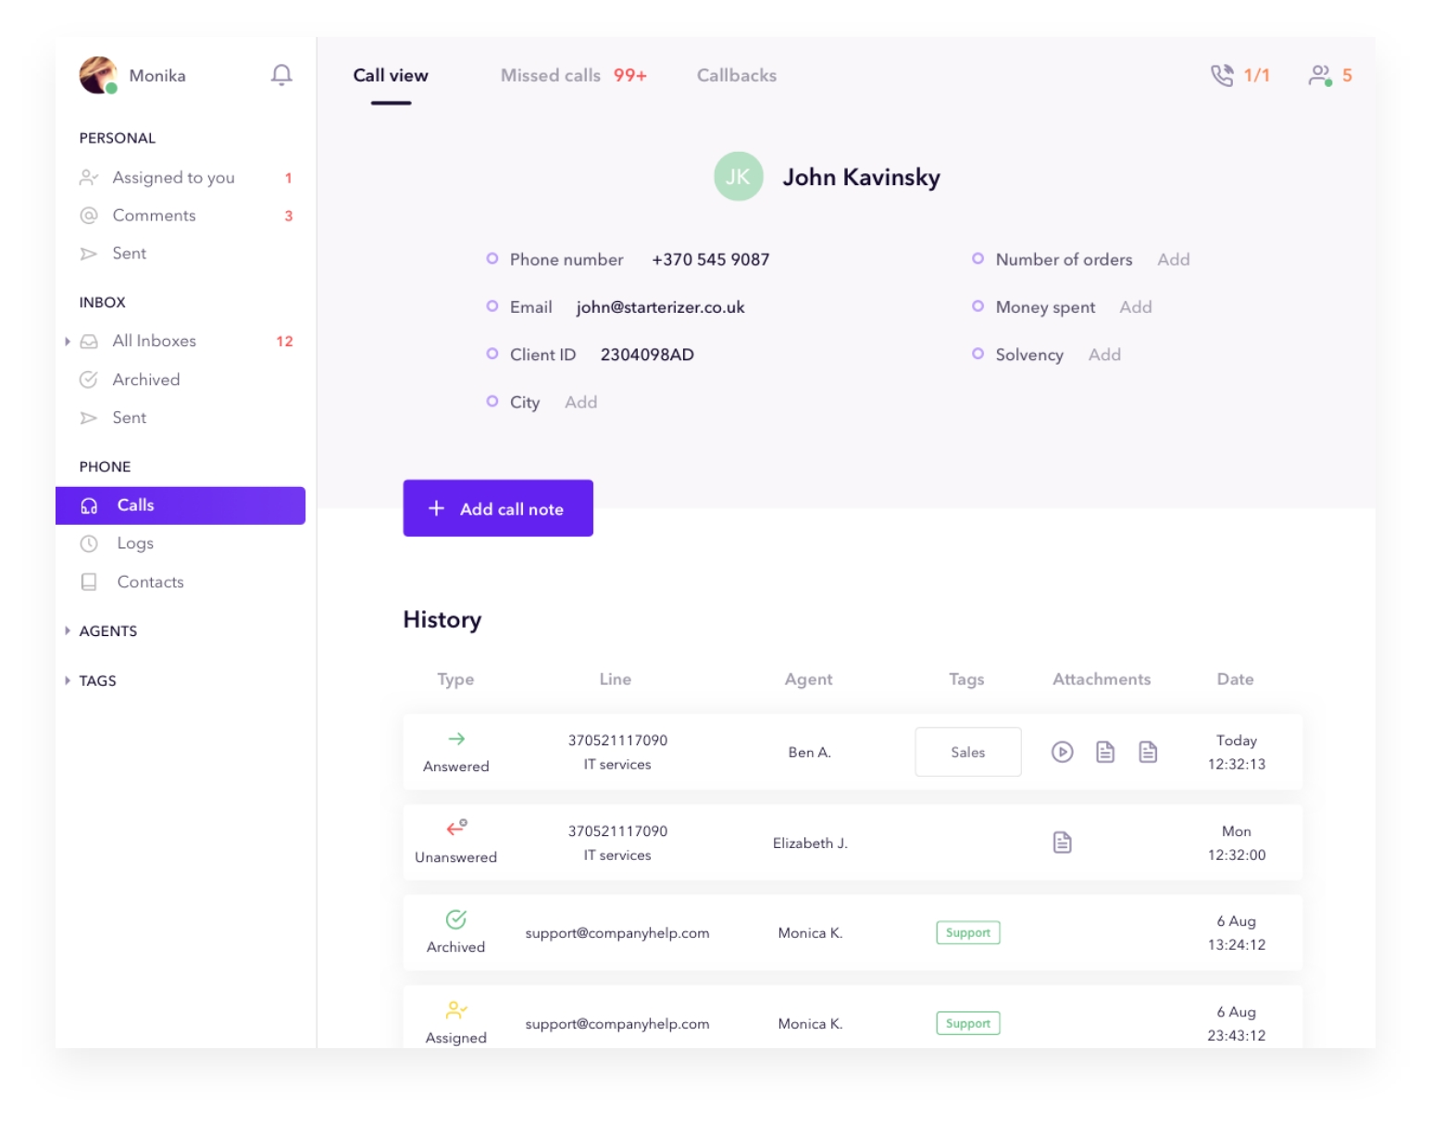Viewport: 1432px width, 1123px height.
Task: Expand the TAGS section
Action: 68,680
